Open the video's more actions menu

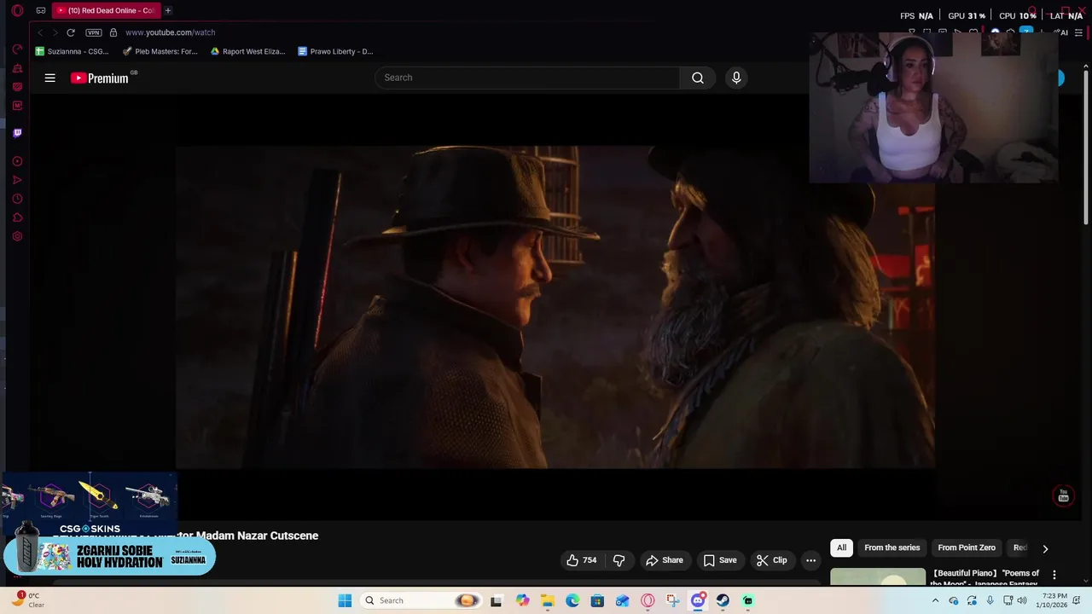point(810,560)
